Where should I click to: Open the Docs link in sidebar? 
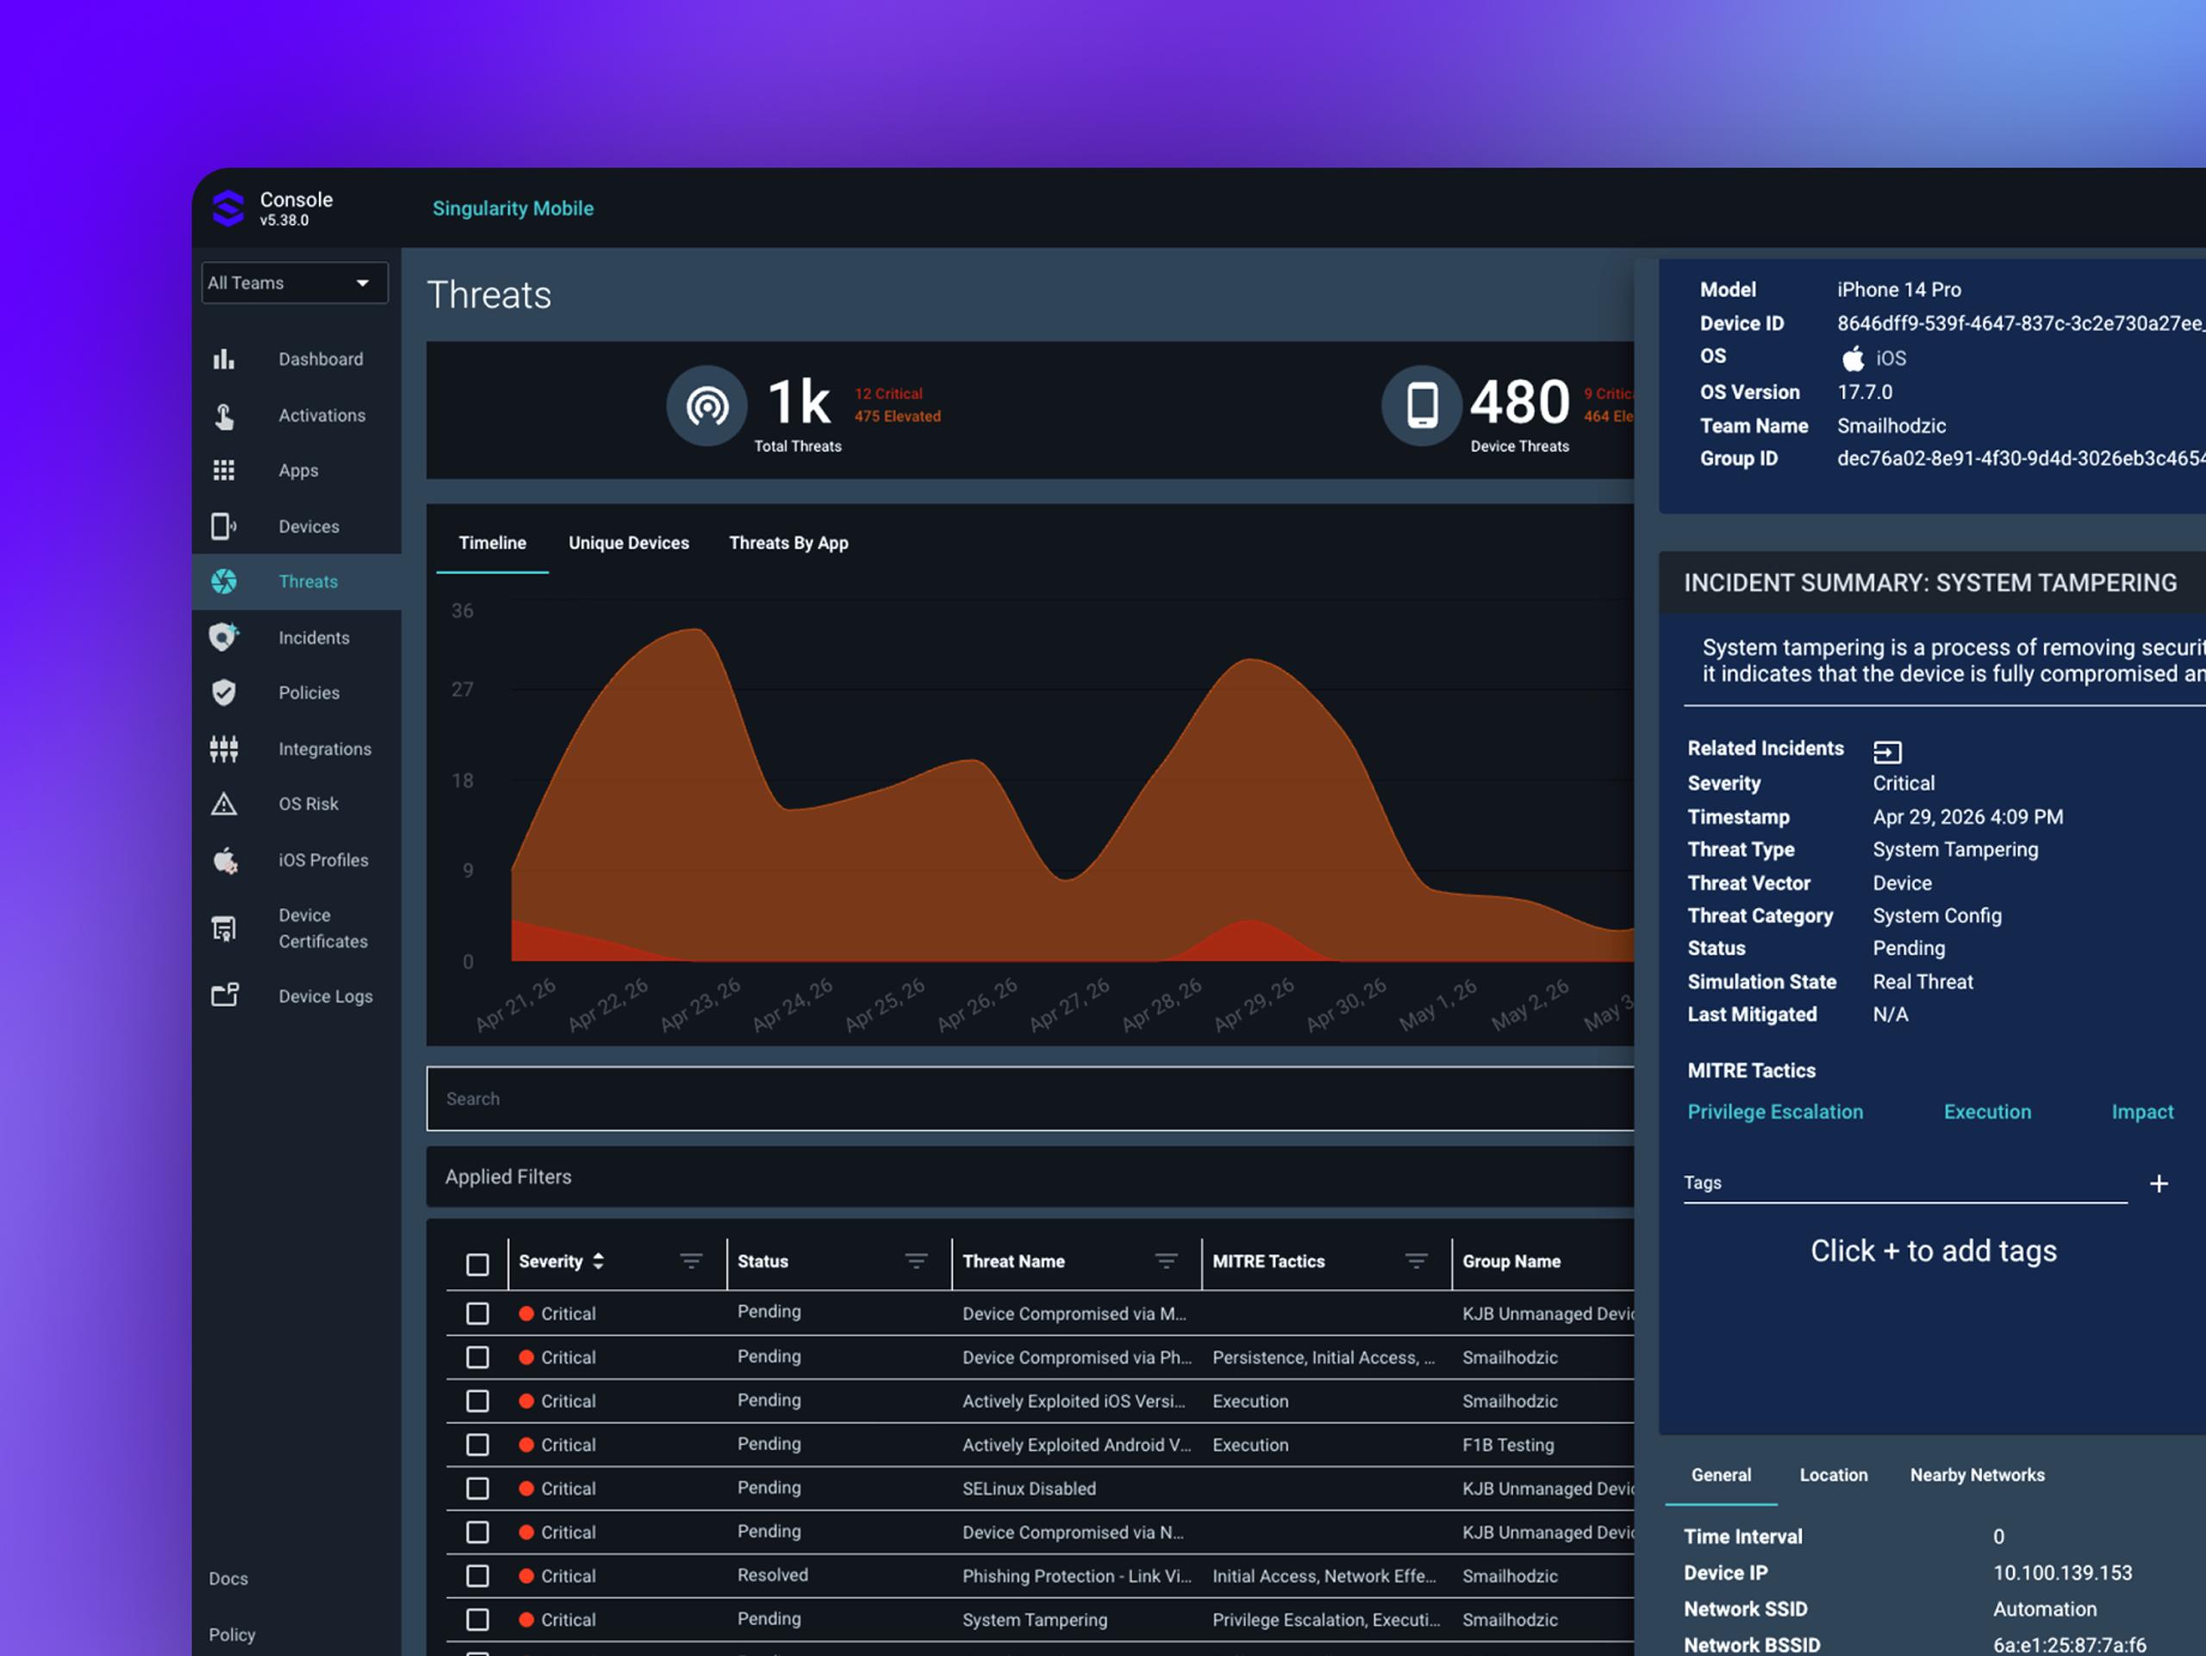pyautogui.click(x=228, y=1578)
